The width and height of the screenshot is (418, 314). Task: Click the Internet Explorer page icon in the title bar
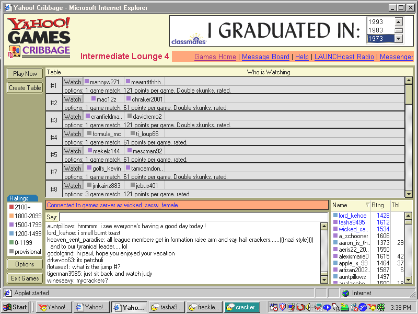point(8,7)
